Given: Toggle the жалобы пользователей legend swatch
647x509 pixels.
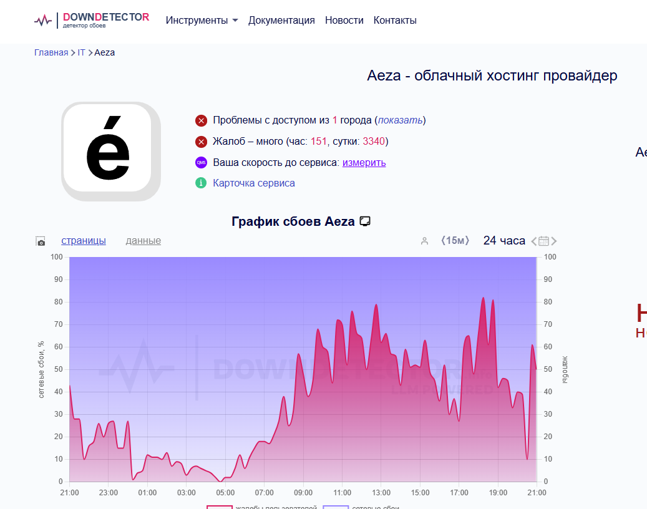Looking at the screenshot, I should tap(219, 507).
